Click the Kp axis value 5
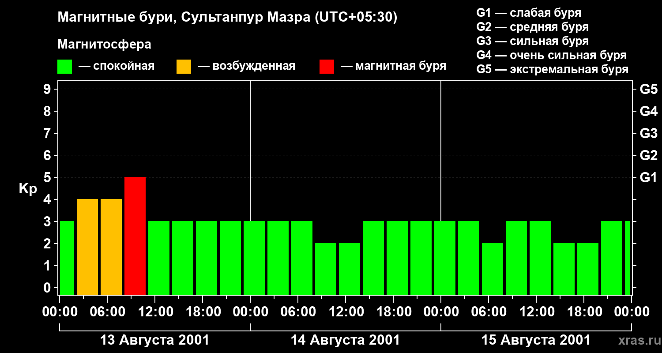This screenshot has height=353, width=662. [48, 177]
